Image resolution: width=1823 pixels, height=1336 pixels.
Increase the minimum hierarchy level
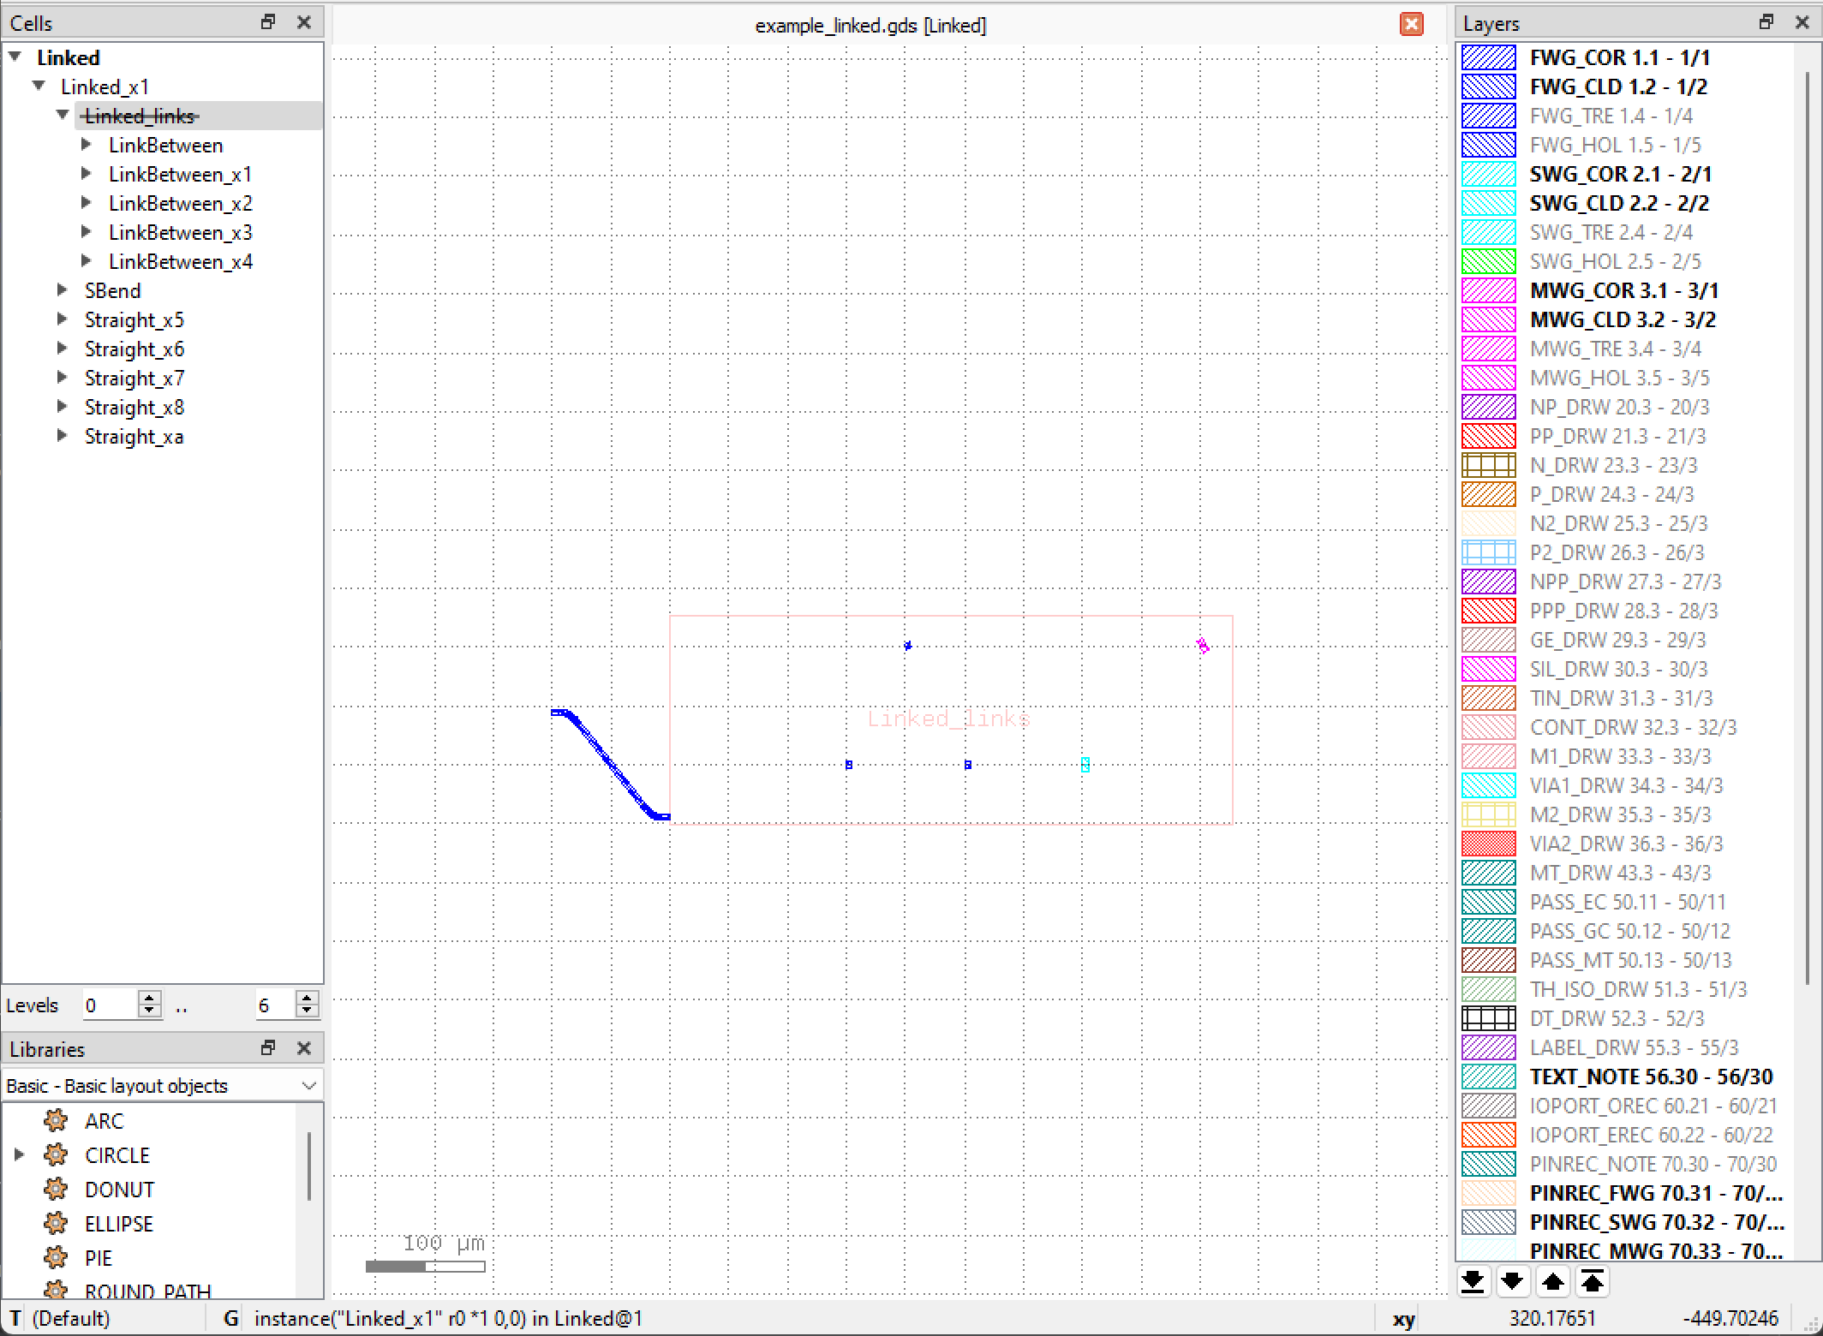(x=150, y=998)
